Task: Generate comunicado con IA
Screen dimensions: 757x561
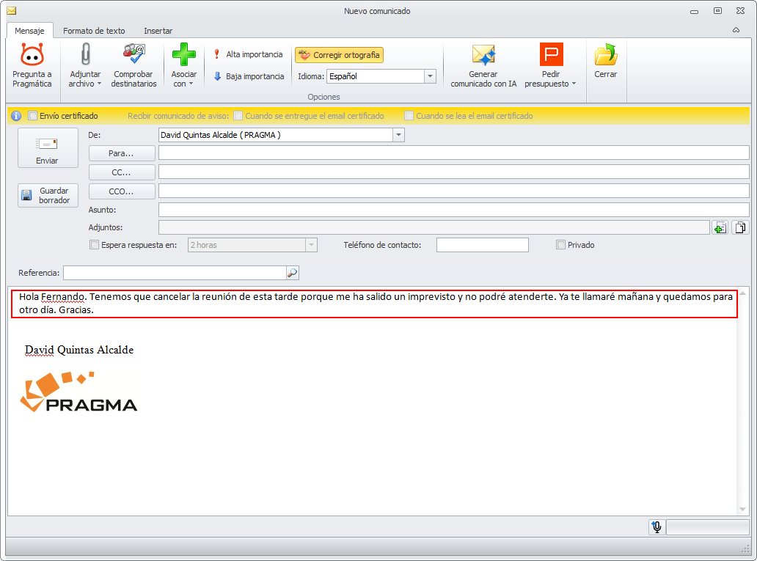Action: pyautogui.click(x=483, y=65)
